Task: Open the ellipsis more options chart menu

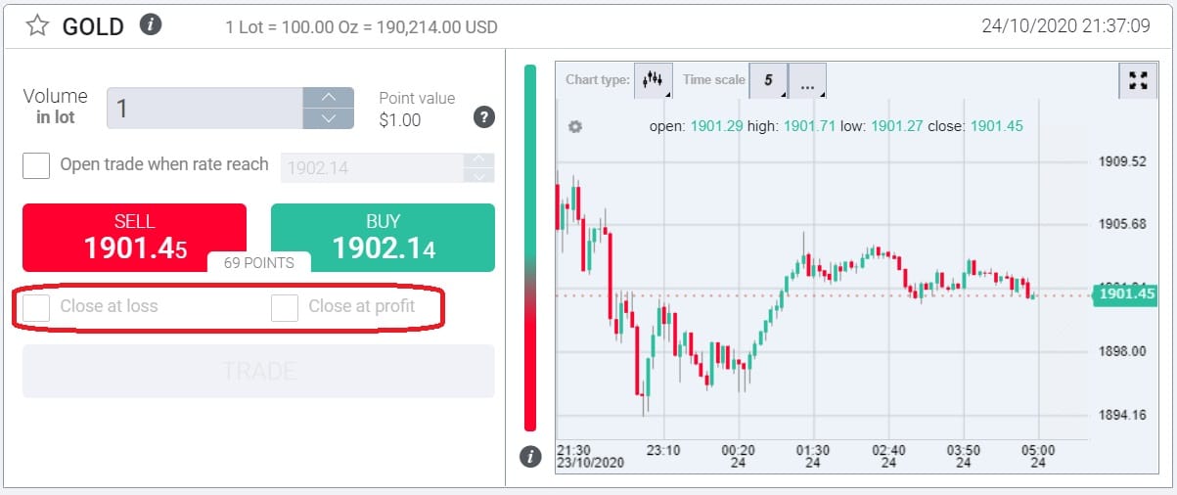Action: [x=807, y=81]
